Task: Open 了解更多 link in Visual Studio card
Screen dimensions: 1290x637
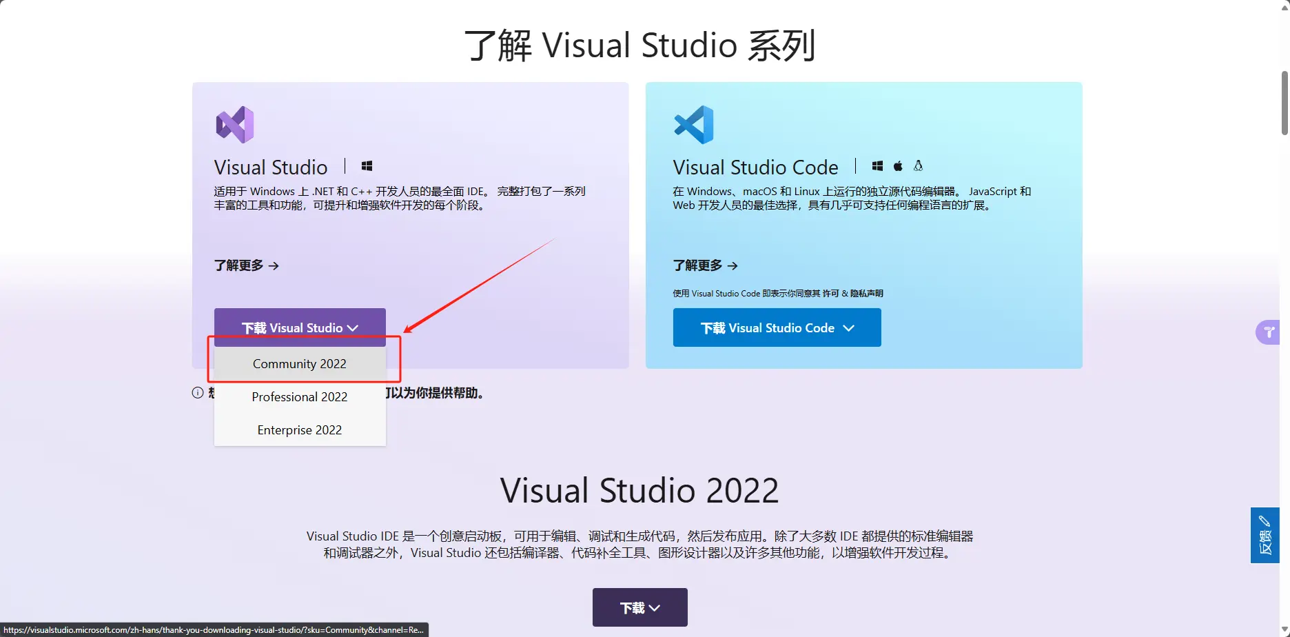Action: click(246, 265)
